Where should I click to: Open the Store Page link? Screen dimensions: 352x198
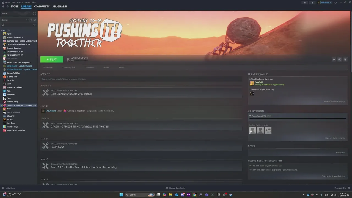[48, 67]
